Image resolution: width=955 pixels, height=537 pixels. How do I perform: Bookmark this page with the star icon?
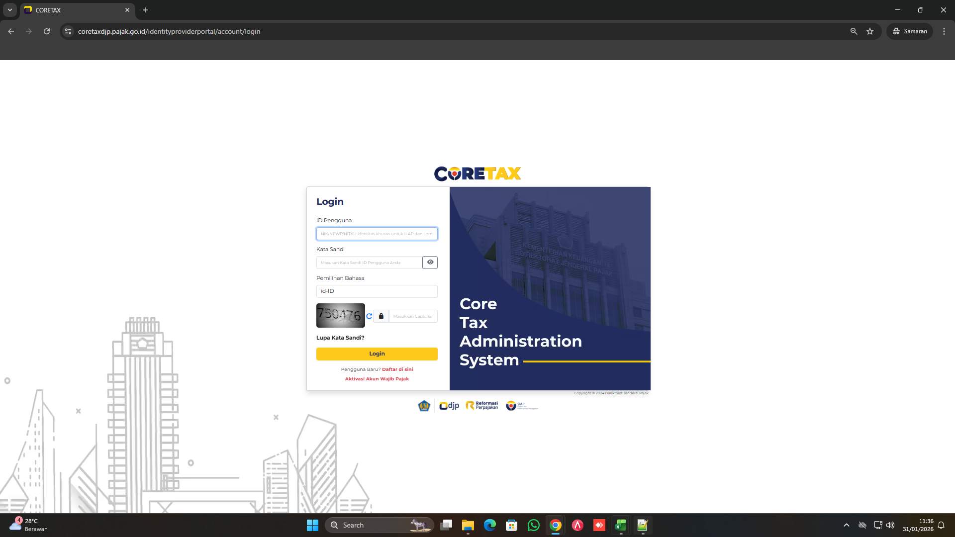pos(870,31)
